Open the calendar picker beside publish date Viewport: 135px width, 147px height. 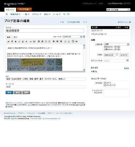pyautogui.click(x=117, y=55)
